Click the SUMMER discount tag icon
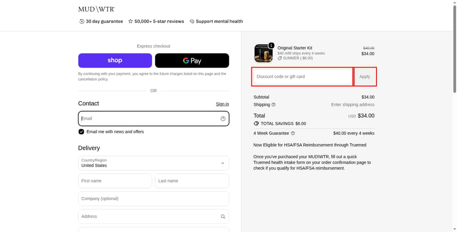 click(280, 58)
